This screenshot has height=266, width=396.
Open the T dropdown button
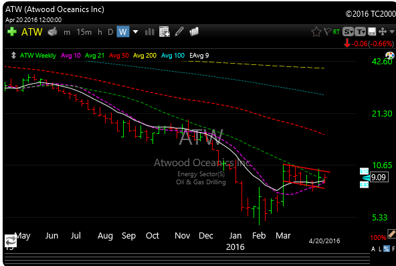pyautogui.click(x=360, y=32)
